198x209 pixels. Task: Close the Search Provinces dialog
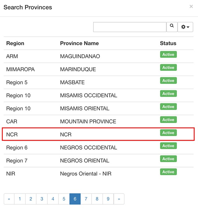click(x=191, y=7)
